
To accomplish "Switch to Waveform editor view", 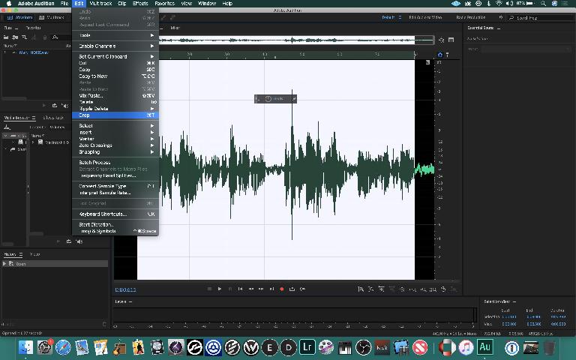I will [19, 17].
